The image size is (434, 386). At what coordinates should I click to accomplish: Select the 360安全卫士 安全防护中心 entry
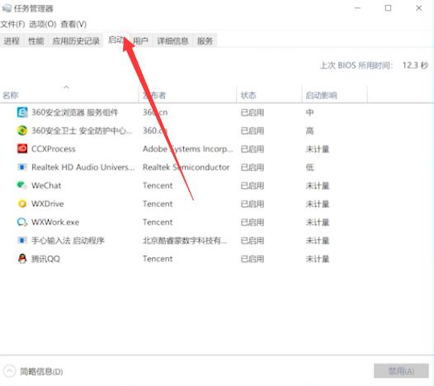82,130
